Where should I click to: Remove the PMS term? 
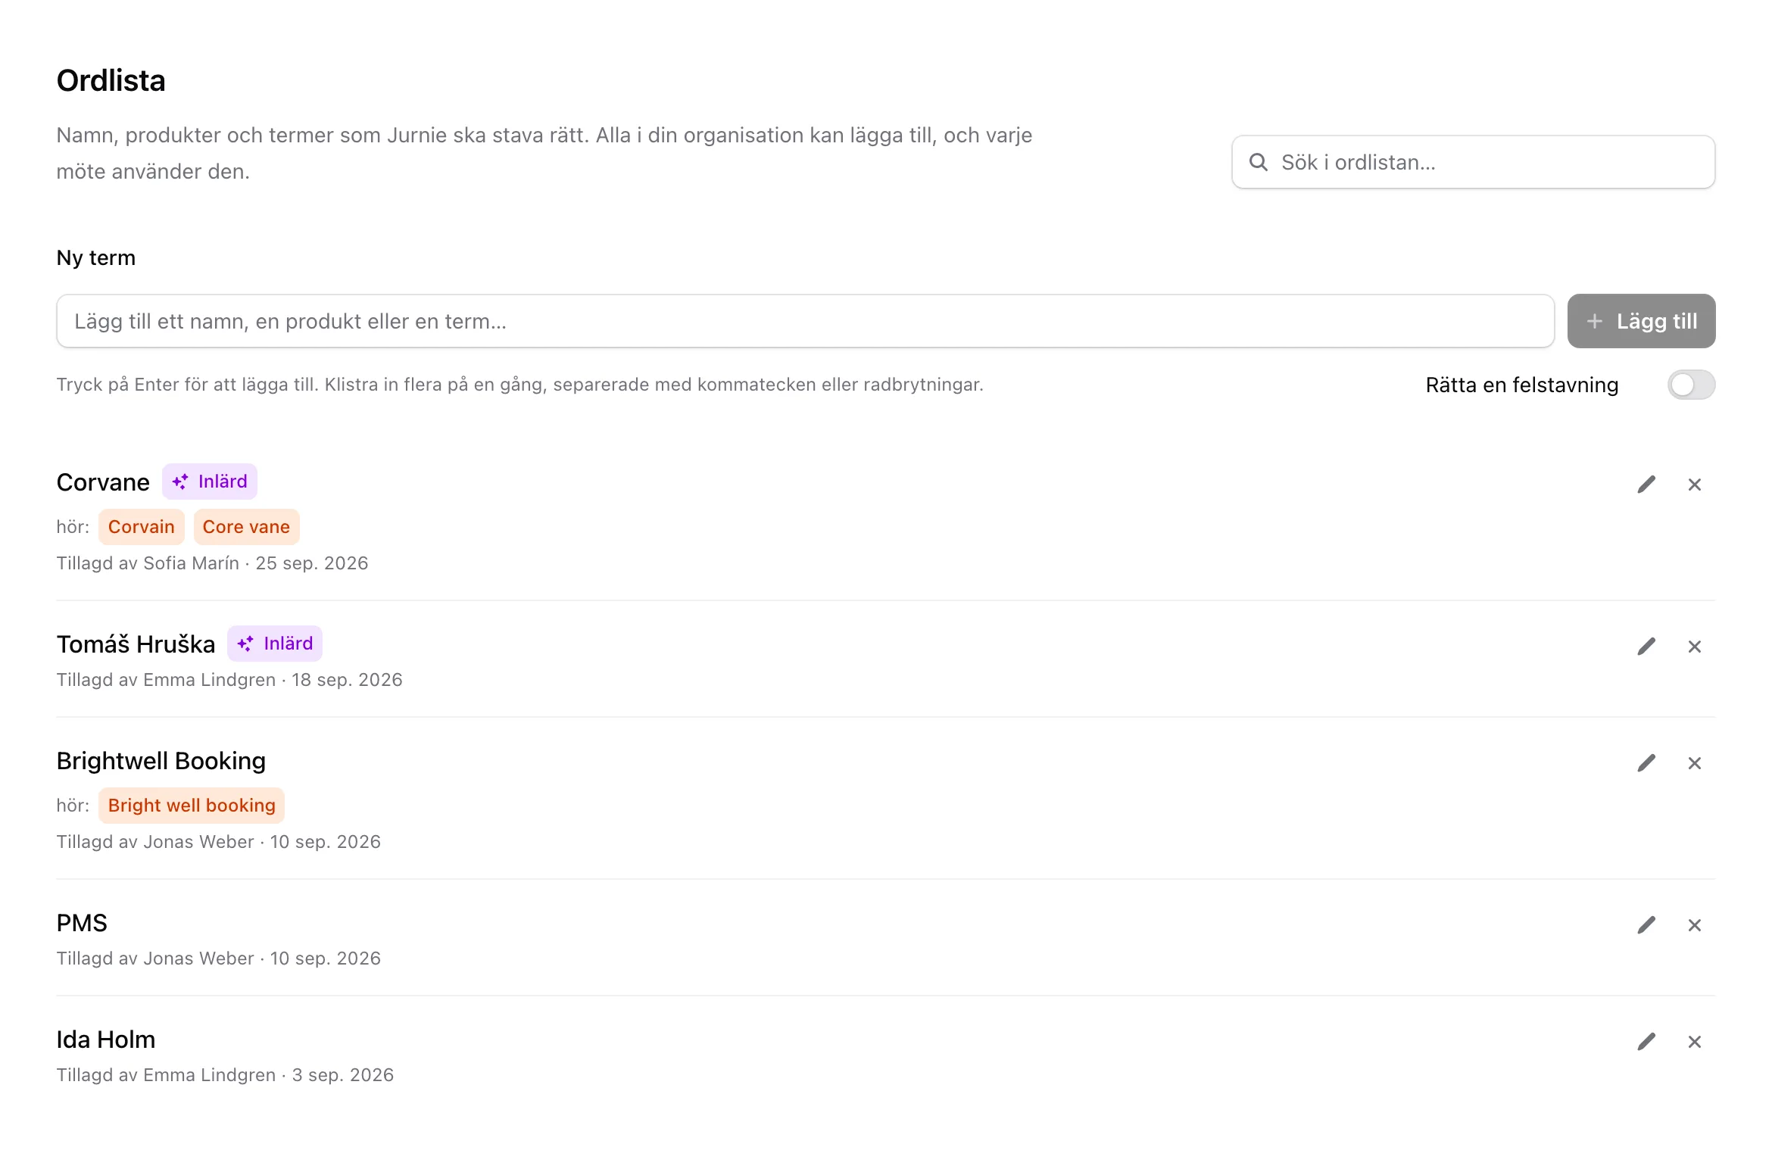pos(1695,925)
